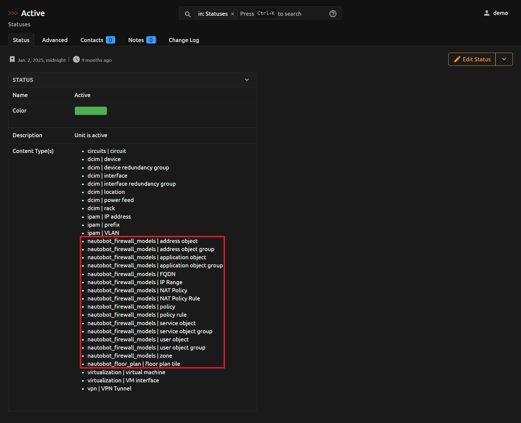Click the demo user profile icon
This screenshot has width=521, height=423.
[x=487, y=13]
